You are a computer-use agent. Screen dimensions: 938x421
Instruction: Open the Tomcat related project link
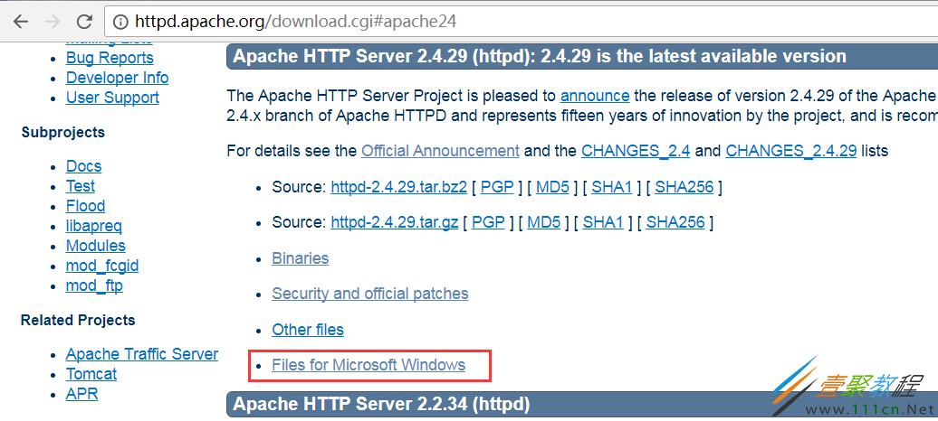91,374
